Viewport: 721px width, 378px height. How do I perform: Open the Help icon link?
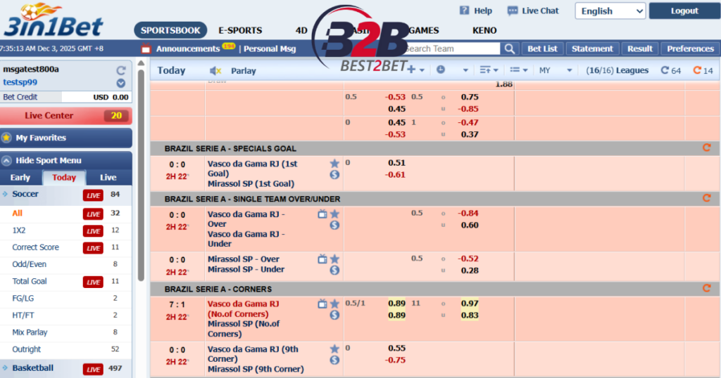pos(465,11)
